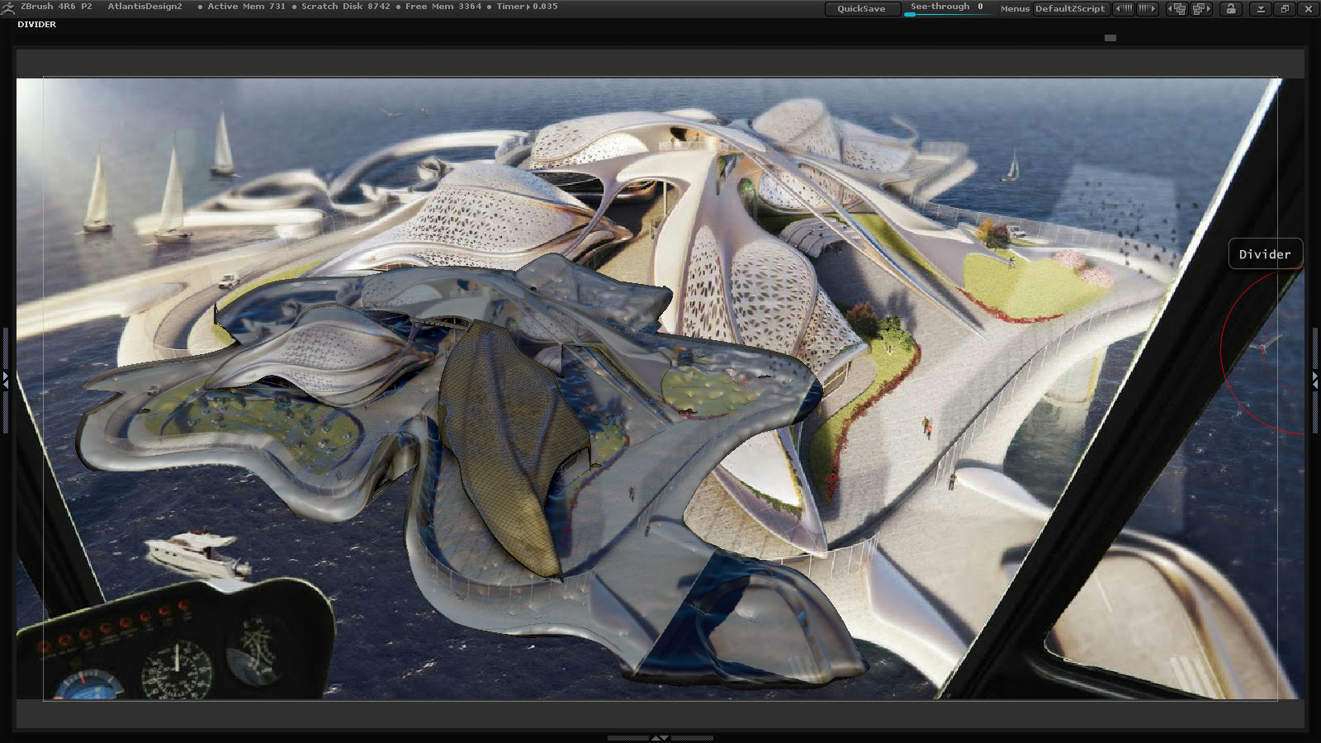Load next UI colors icon

pyautogui.click(x=1148, y=8)
